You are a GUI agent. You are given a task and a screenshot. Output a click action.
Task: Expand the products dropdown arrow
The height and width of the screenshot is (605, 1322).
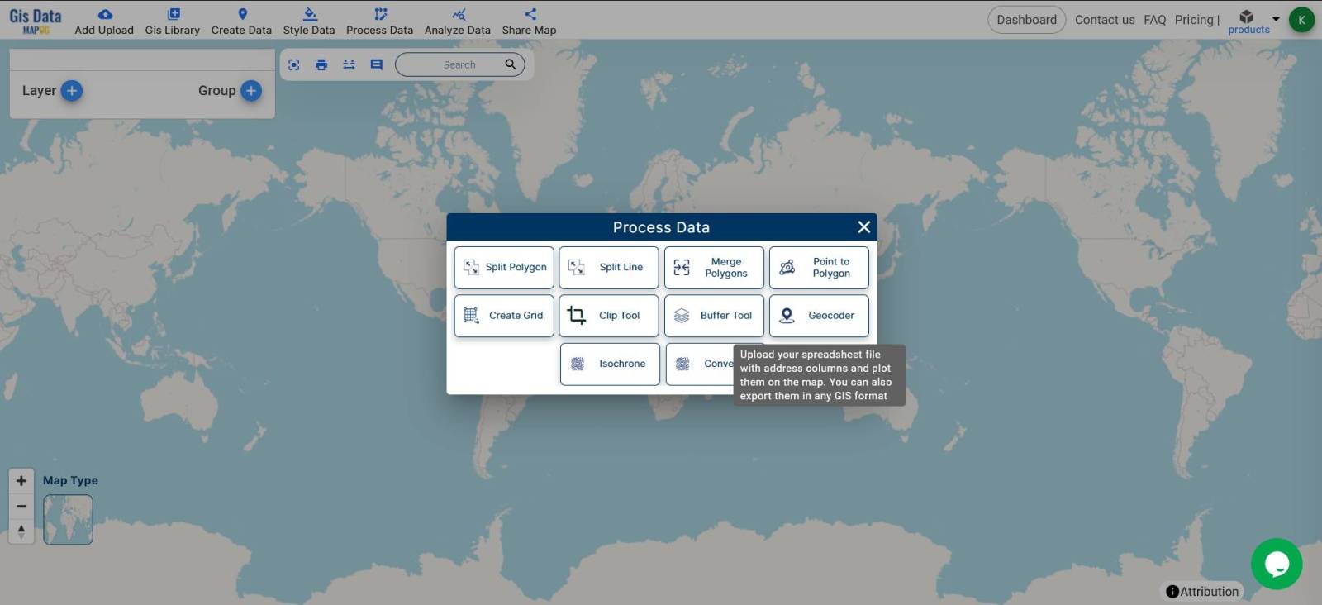pyautogui.click(x=1276, y=18)
